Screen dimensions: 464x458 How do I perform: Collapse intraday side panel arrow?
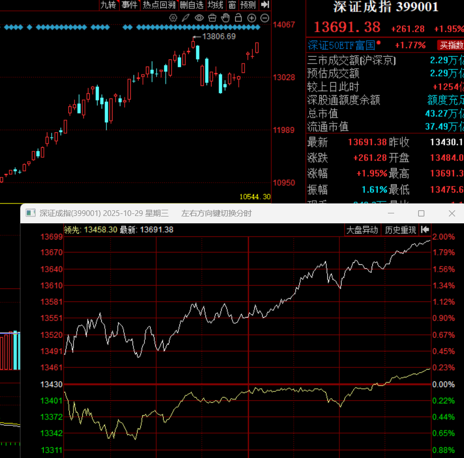pyautogui.click(x=425, y=230)
